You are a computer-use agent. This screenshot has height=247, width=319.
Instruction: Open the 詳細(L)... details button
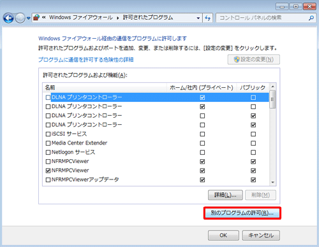(225, 195)
